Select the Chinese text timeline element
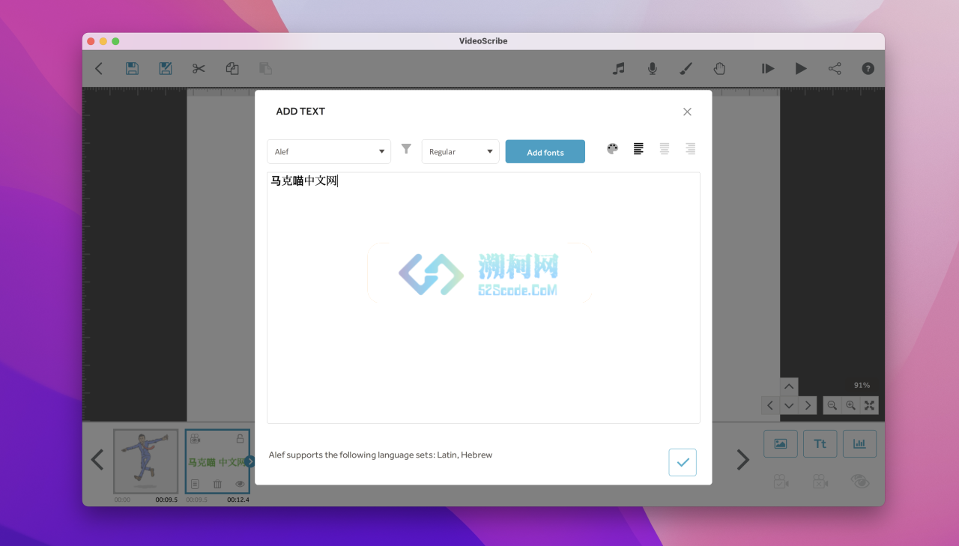 [217, 462]
